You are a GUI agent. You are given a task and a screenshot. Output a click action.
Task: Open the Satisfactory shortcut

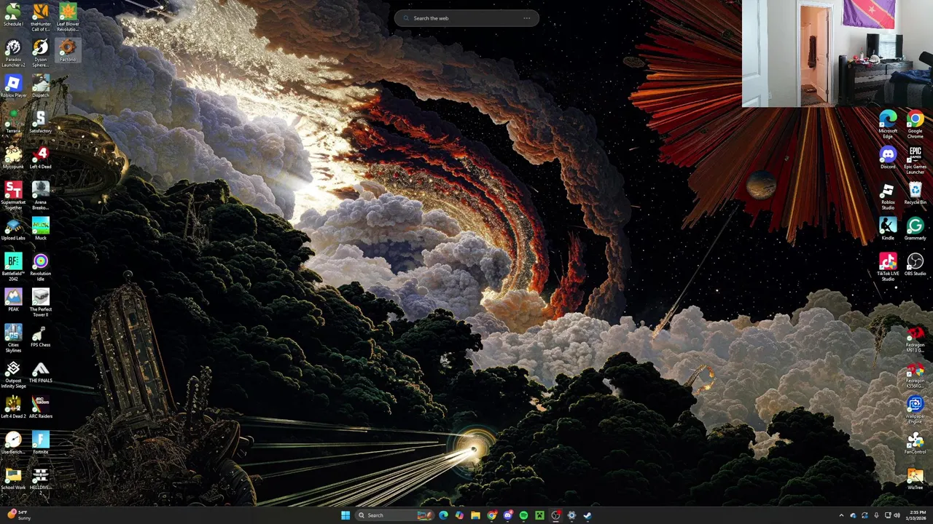click(x=41, y=122)
